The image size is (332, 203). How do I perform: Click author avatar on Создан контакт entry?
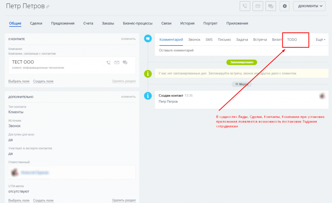(322, 96)
